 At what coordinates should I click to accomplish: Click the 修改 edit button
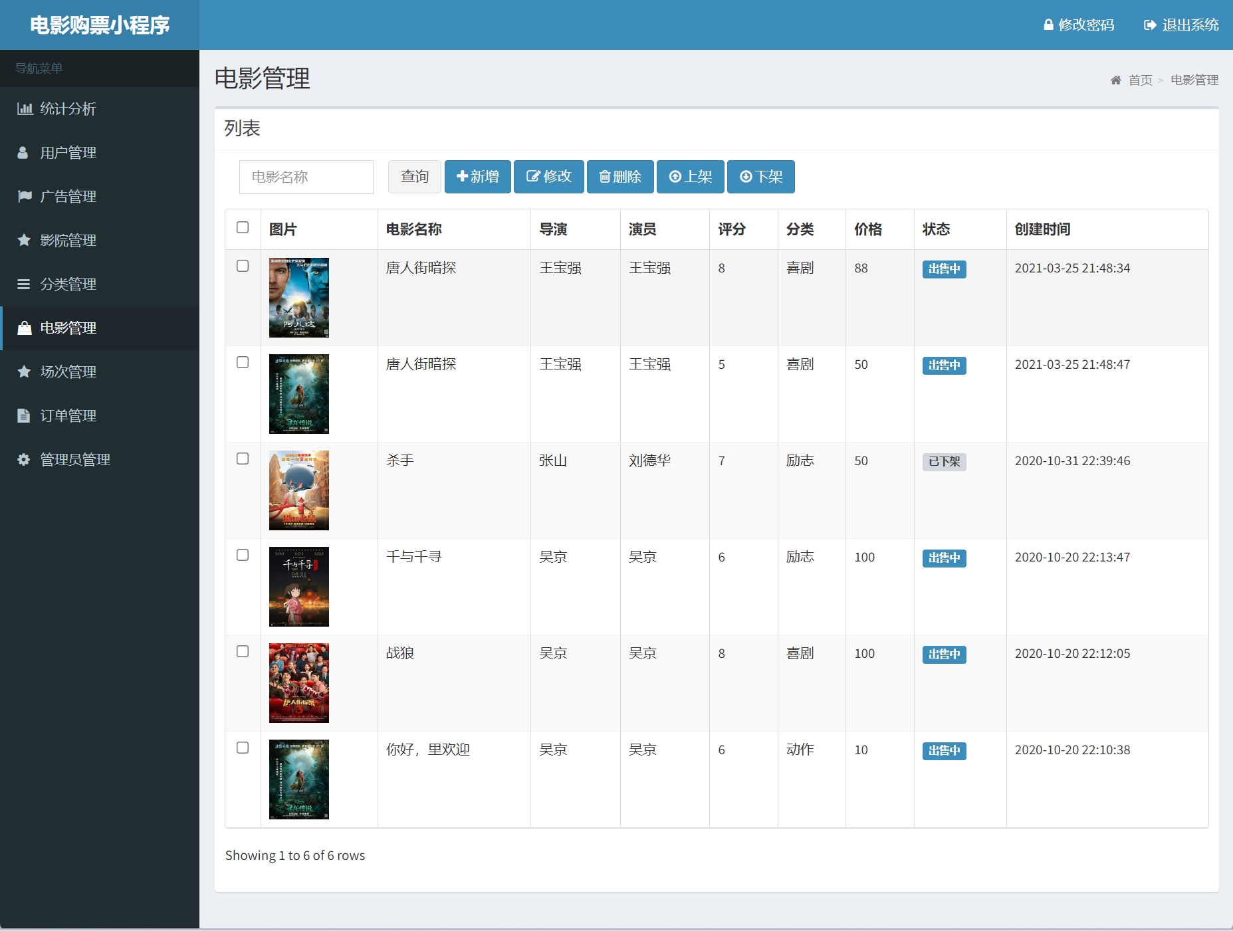click(549, 177)
